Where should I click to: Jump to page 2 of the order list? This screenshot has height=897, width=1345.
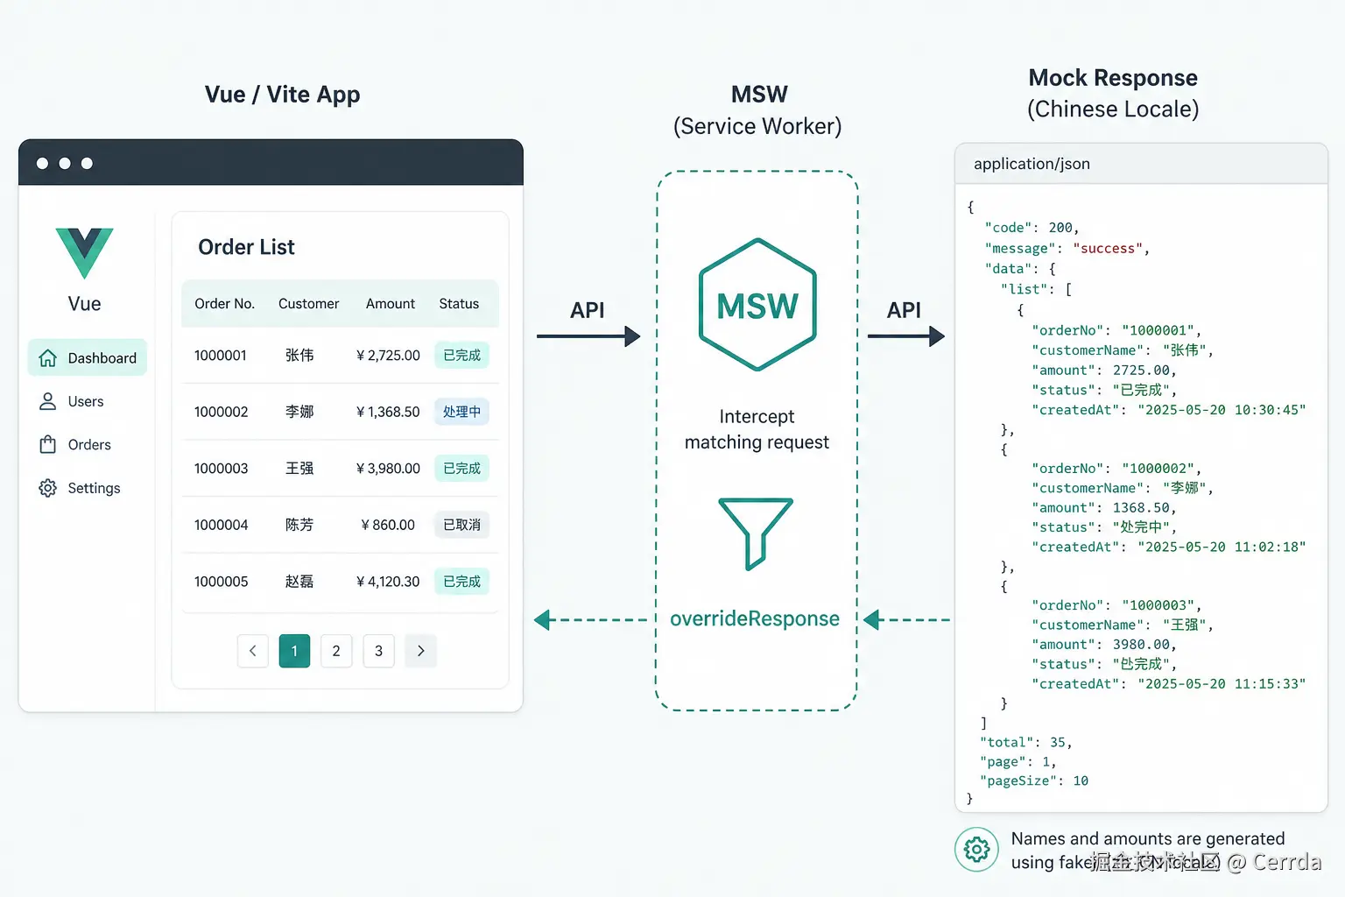tap(336, 651)
